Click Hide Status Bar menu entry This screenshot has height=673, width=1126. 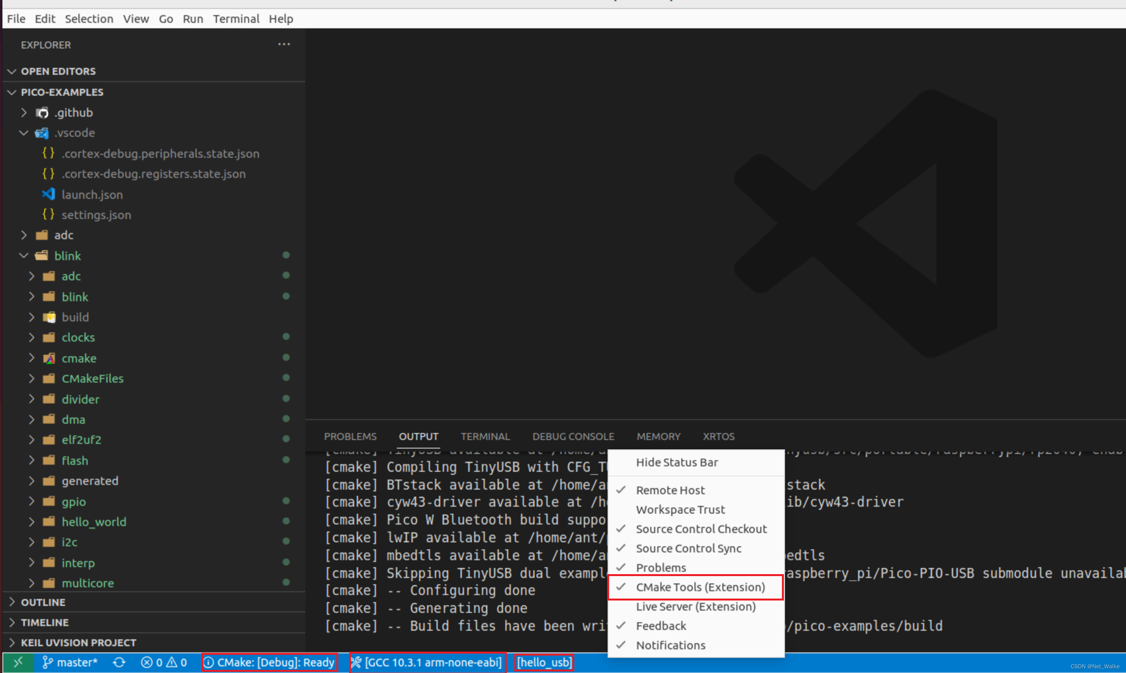[x=676, y=462]
